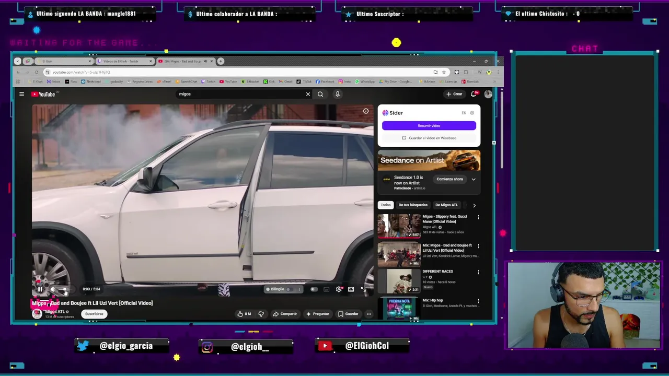669x376 pixels.
Task: Click the Preguntar button
Action: tap(318, 314)
